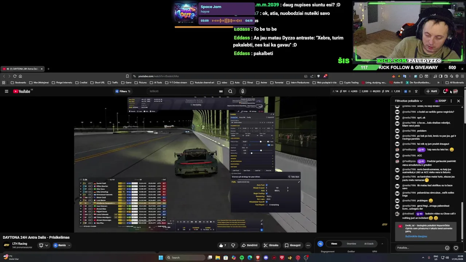466x262 pixels.
Task: Start voice search with microphone icon
Action: point(242,91)
